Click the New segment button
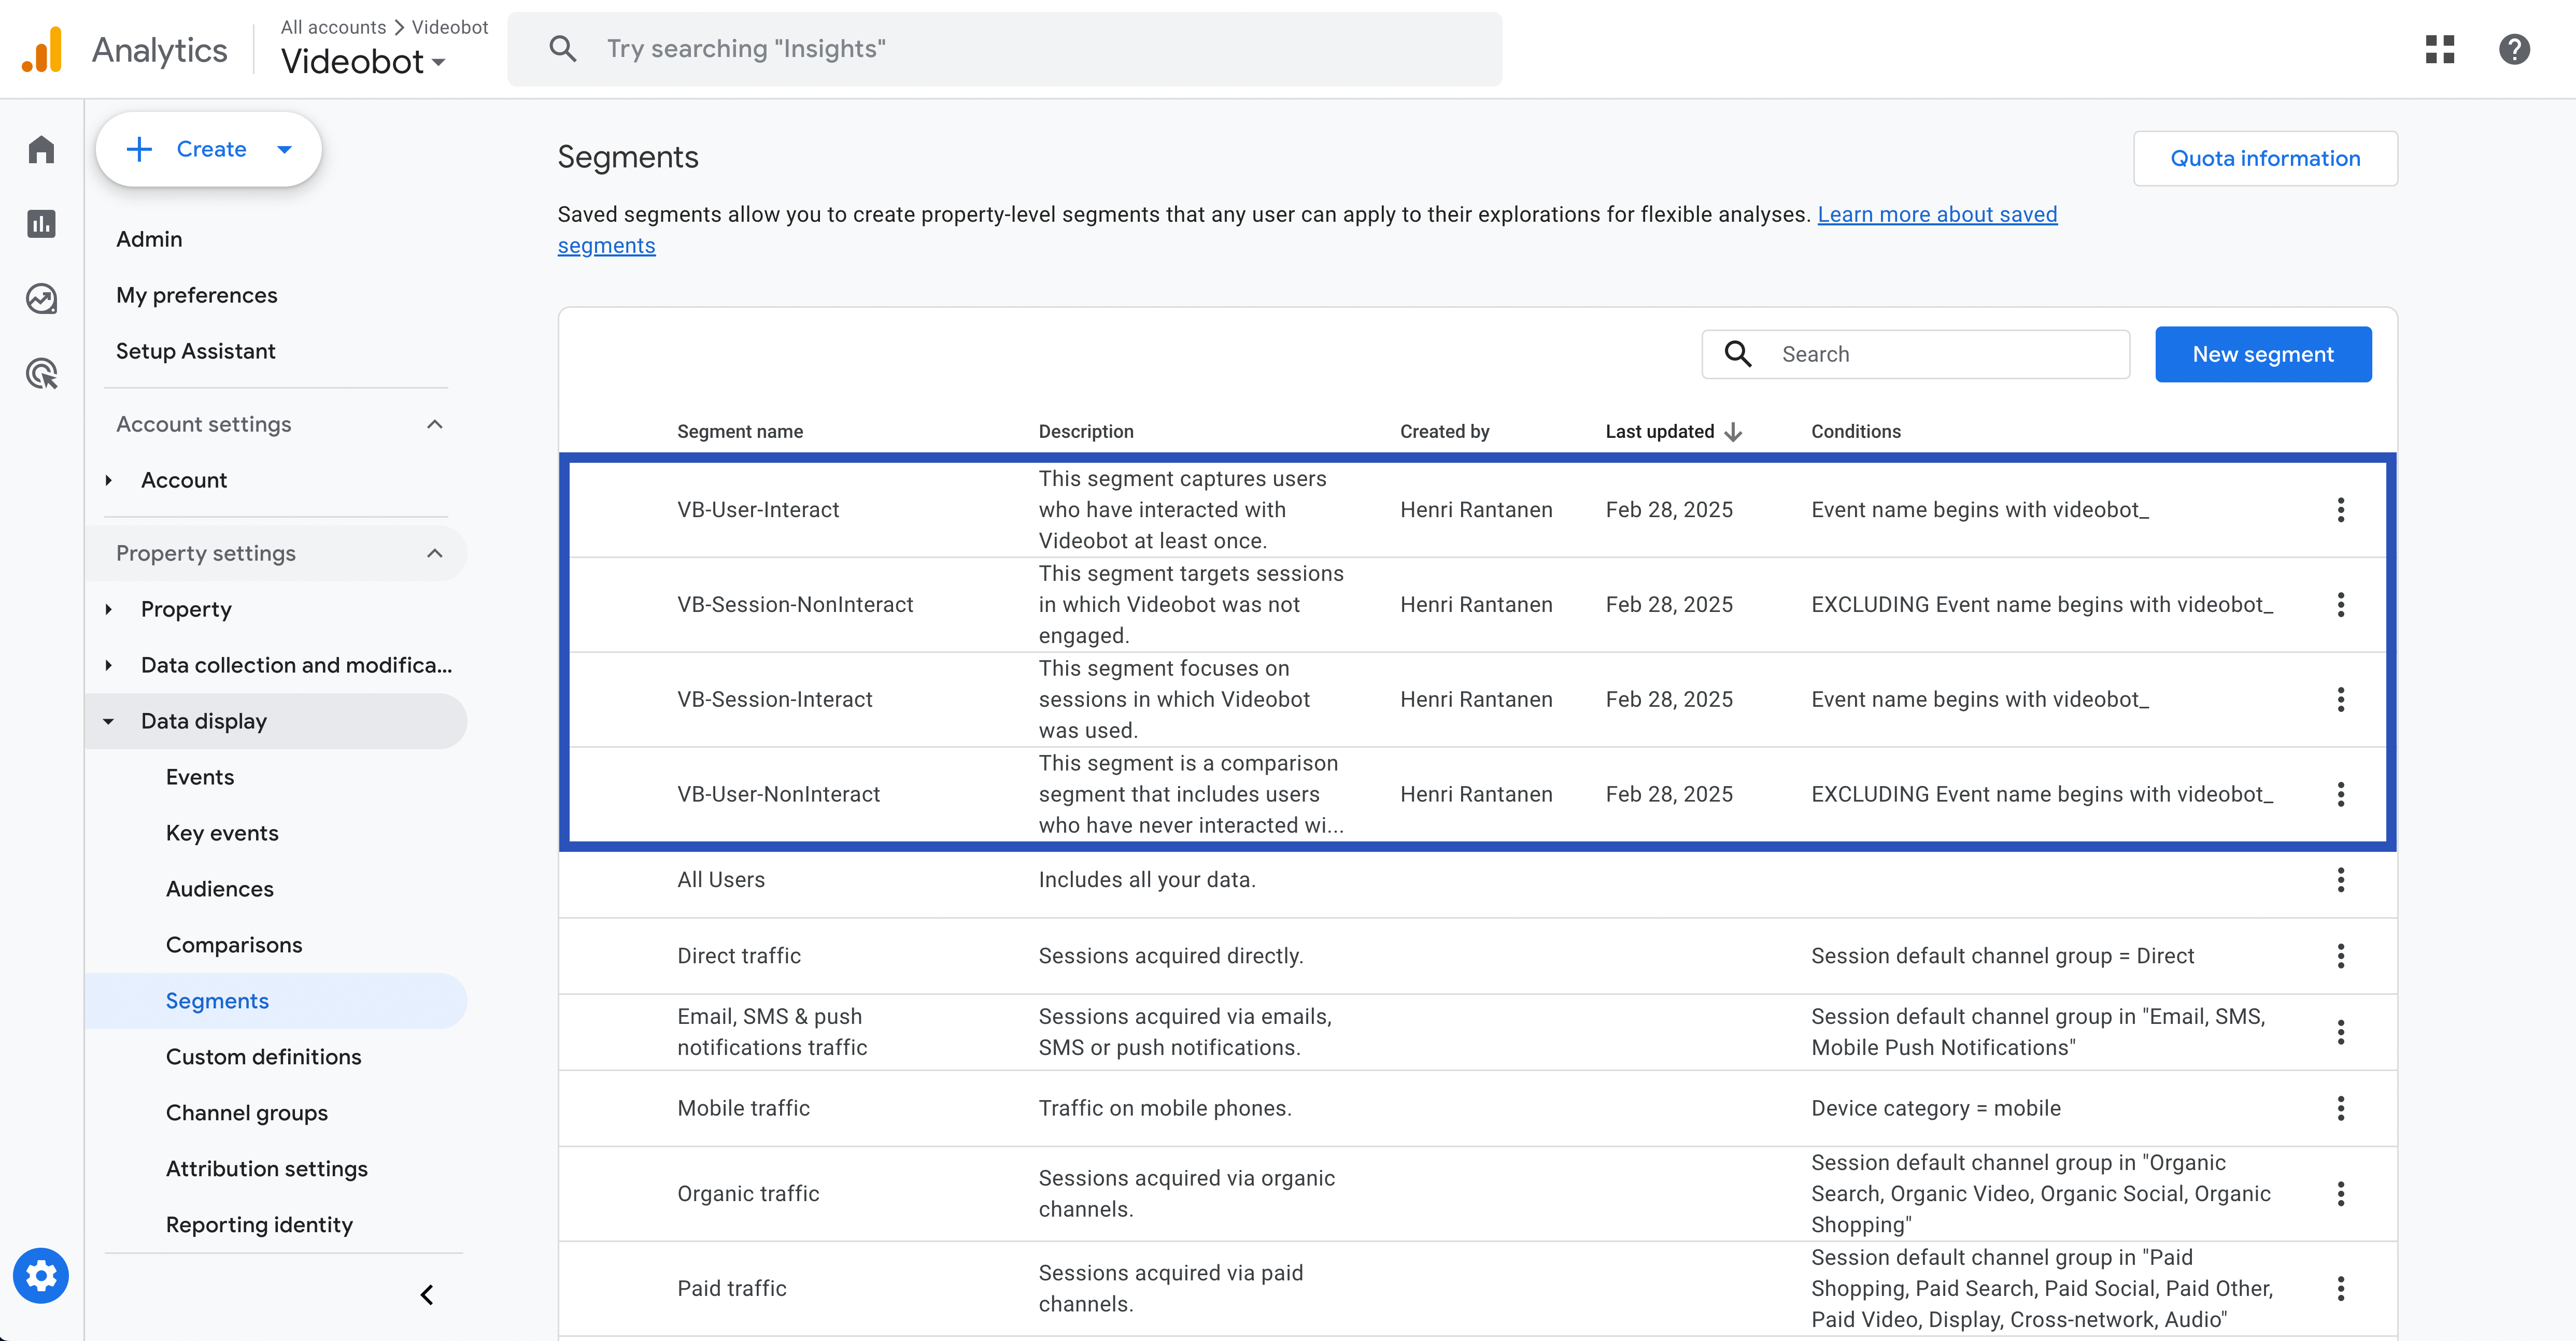The image size is (2576, 1341). click(2262, 354)
